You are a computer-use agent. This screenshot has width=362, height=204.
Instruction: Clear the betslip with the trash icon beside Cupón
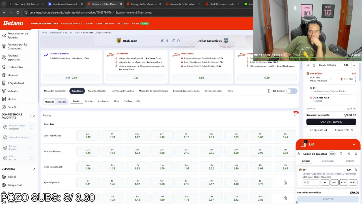(x=299, y=154)
